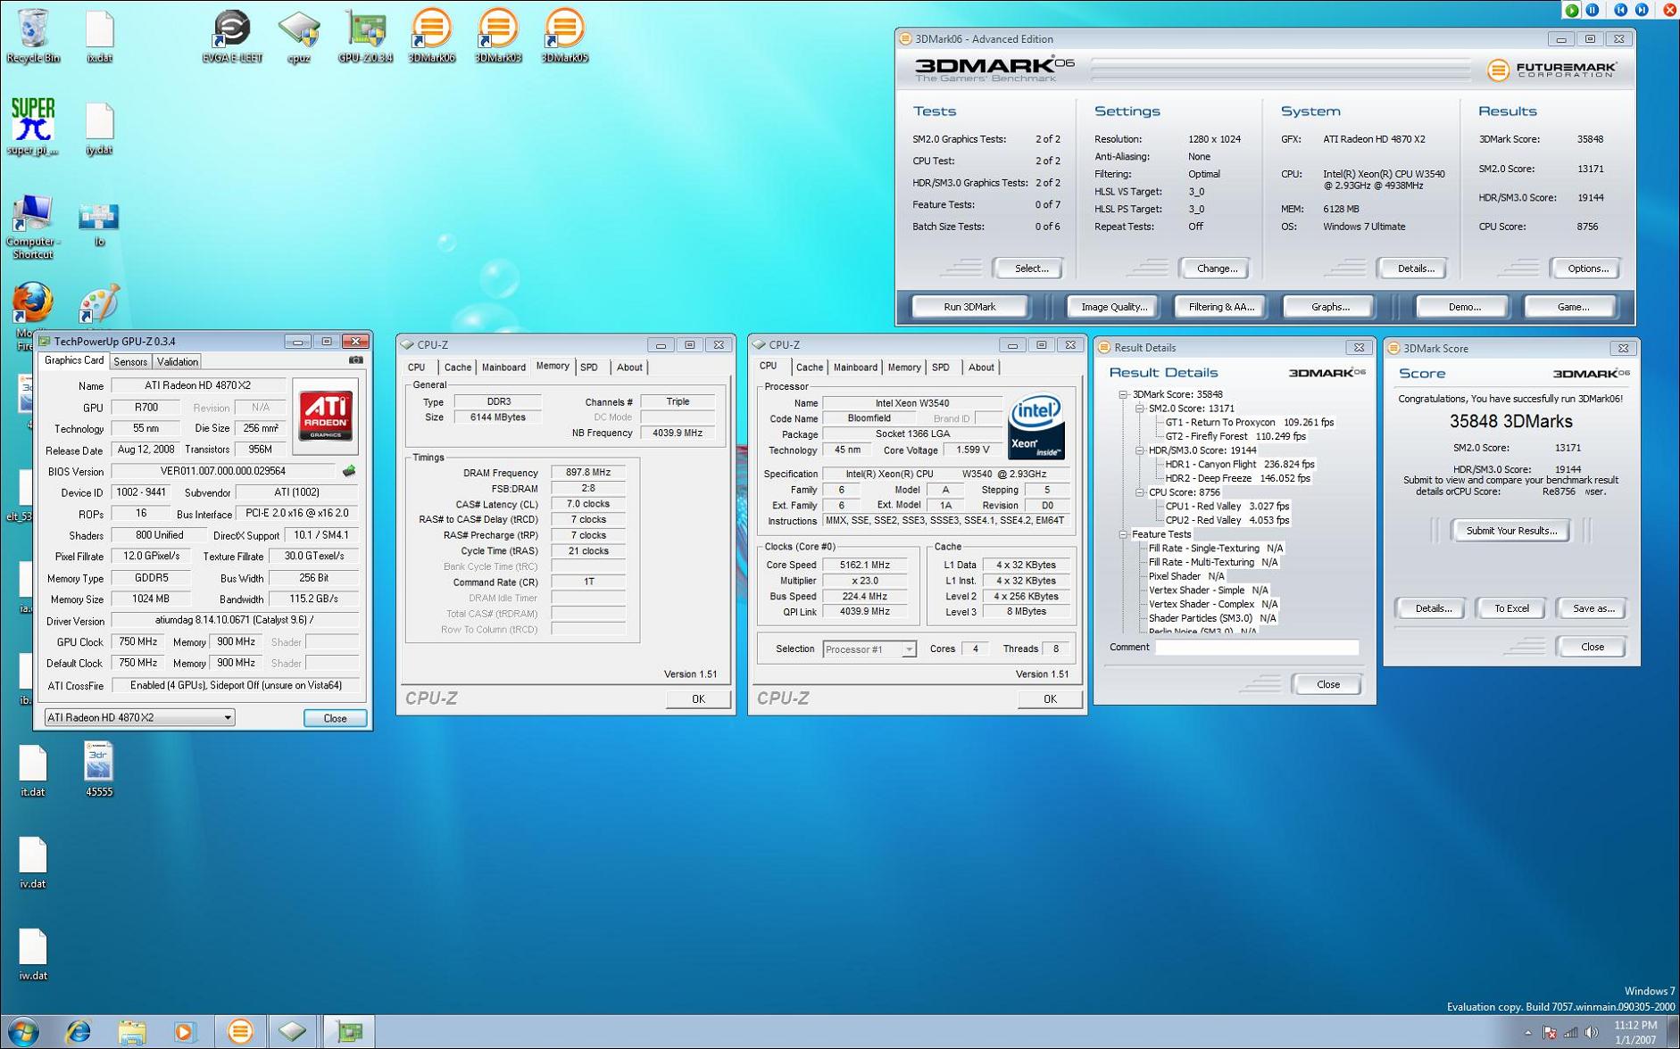Open the iy.dat file on desktop
Image resolution: width=1680 pixels, height=1049 pixels.
(99, 128)
